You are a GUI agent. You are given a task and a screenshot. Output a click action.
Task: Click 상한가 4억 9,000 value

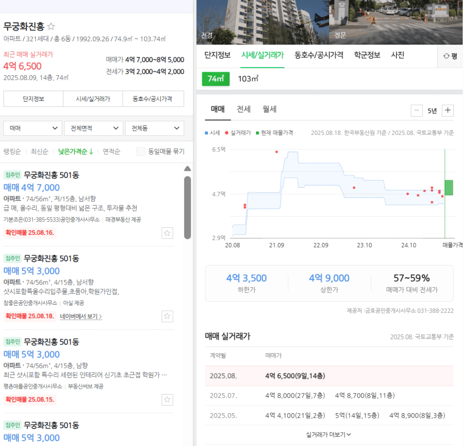click(x=329, y=278)
